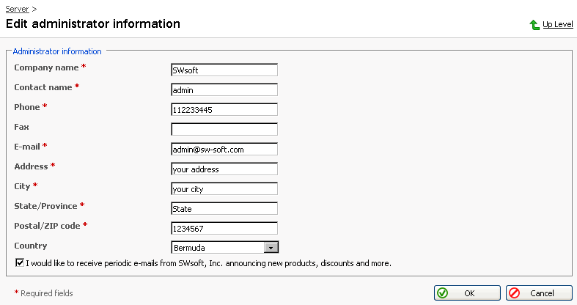Toggle the periodic e-mails subscription checkbox
The image size is (577, 305).
19,262
